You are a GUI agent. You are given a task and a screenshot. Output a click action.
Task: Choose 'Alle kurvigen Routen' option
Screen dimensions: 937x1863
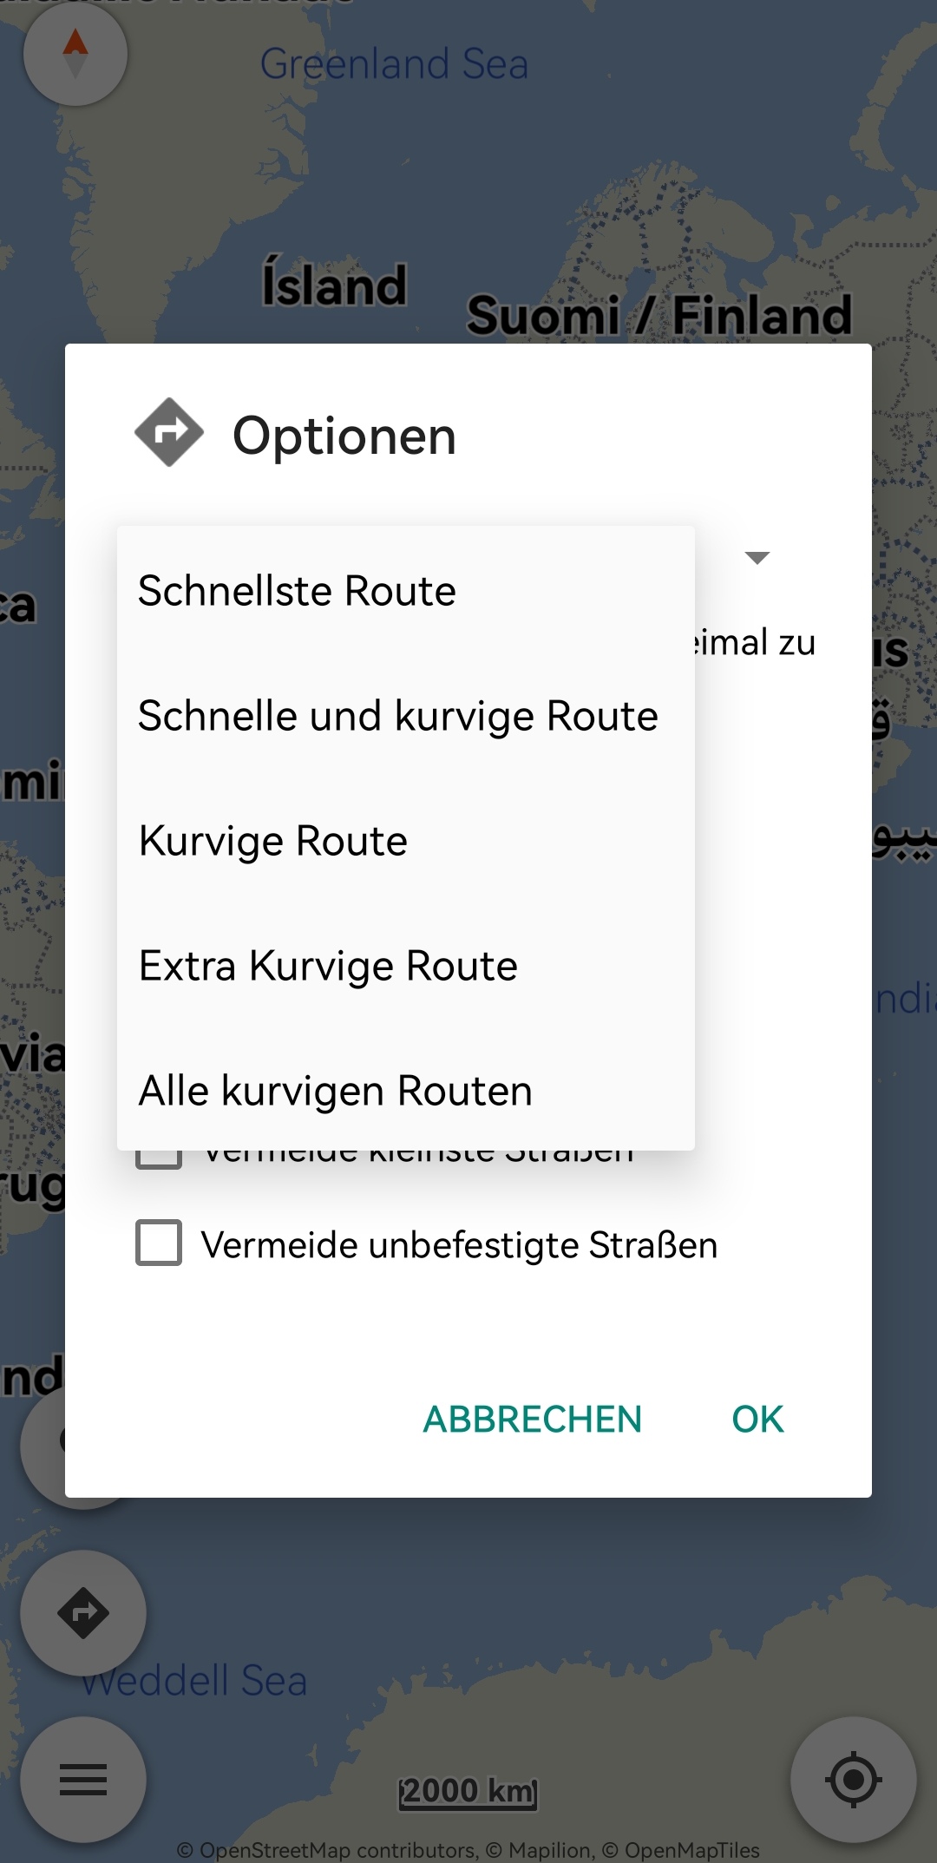[x=336, y=1091]
